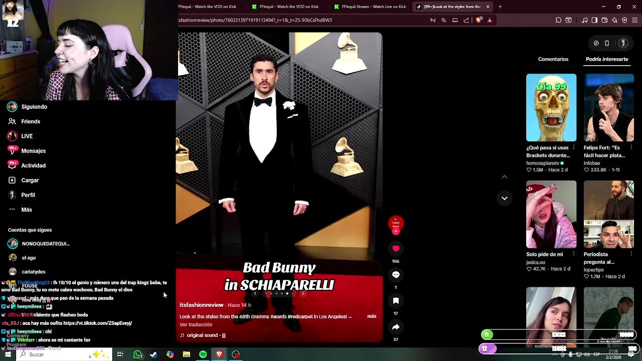Viewport: 642px width, 361px height.
Task: Switch to 'FFlequii Stream - Watch Live on Kick' tab
Action: click(370, 7)
